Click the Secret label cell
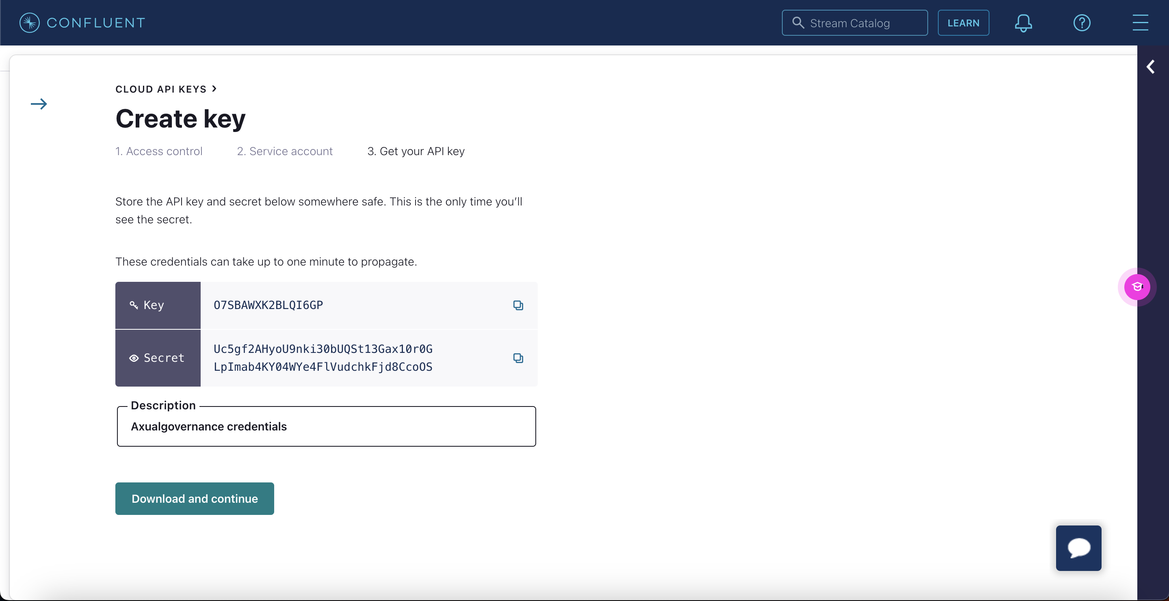The width and height of the screenshot is (1169, 601). click(158, 358)
